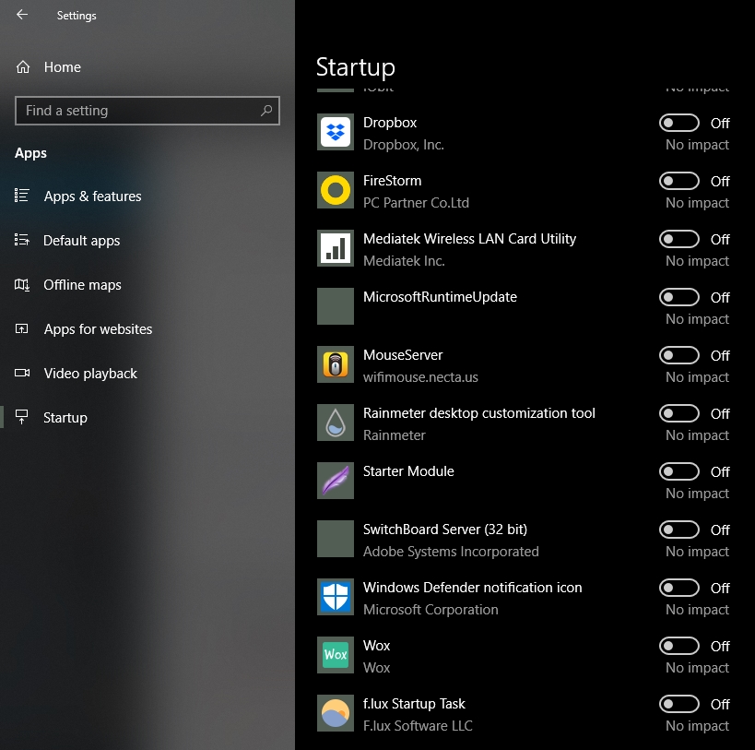Click the MouseServer app icon
The height and width of the screenshot is (750, 755).
[x=336, y=364]
